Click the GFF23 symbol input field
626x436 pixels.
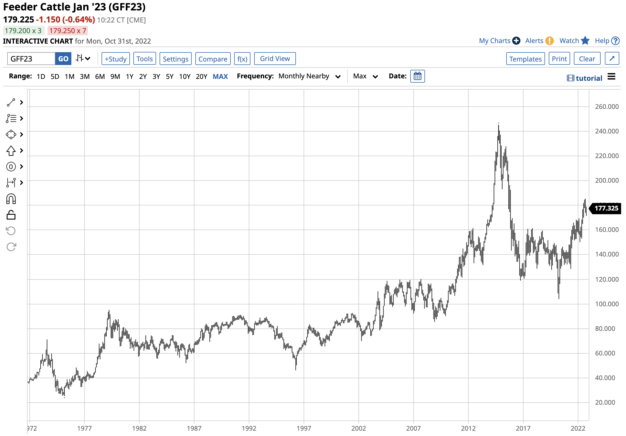click(x=31, y=59)
